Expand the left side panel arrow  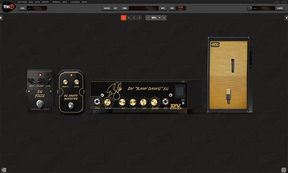[1, 17]
